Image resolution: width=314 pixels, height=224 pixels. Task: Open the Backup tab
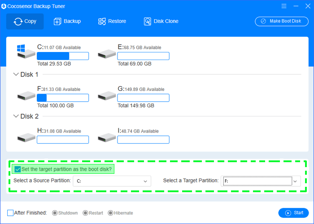[x=67, y=22]
